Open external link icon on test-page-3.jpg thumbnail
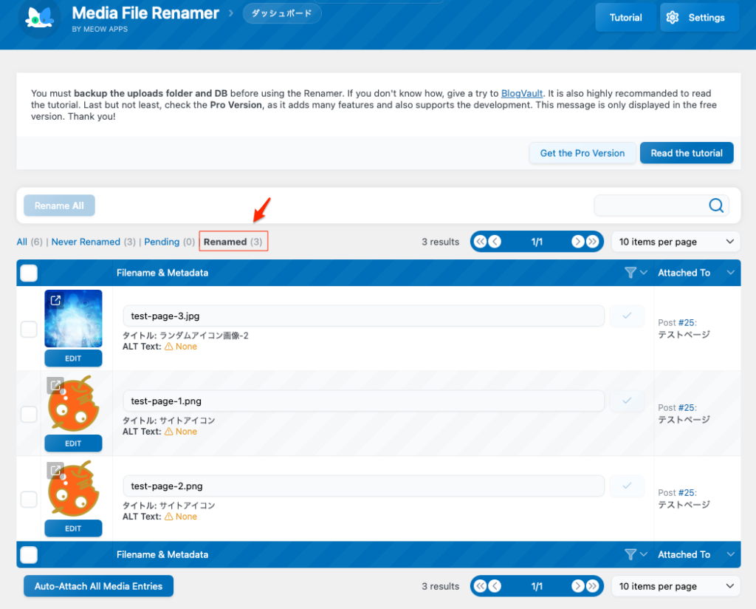756x609 pixels. point(55,301)
